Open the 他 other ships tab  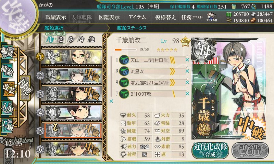pos(91,39)
